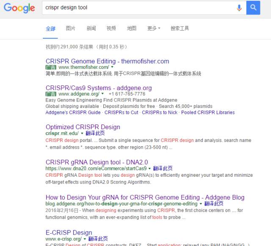Screen dimensions: 271x246
Task: Click 翻译此页 for DNA2.0 result
Action: click(x=163, y=168)
